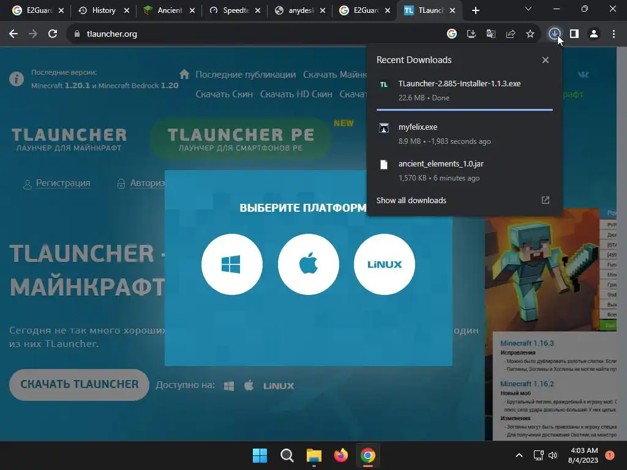Open a new browser tab
627x470 pixels.
pos(475,10)
